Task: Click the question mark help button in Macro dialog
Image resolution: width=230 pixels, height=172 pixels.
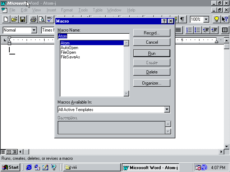Action: pyautogui.click(x=164, y=21)
